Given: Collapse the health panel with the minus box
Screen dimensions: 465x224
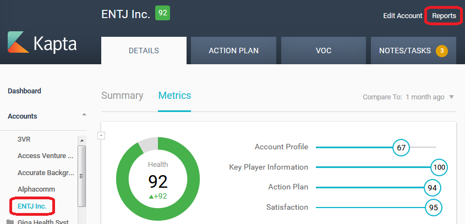Looking at the screenshot, I should point(101,136).
